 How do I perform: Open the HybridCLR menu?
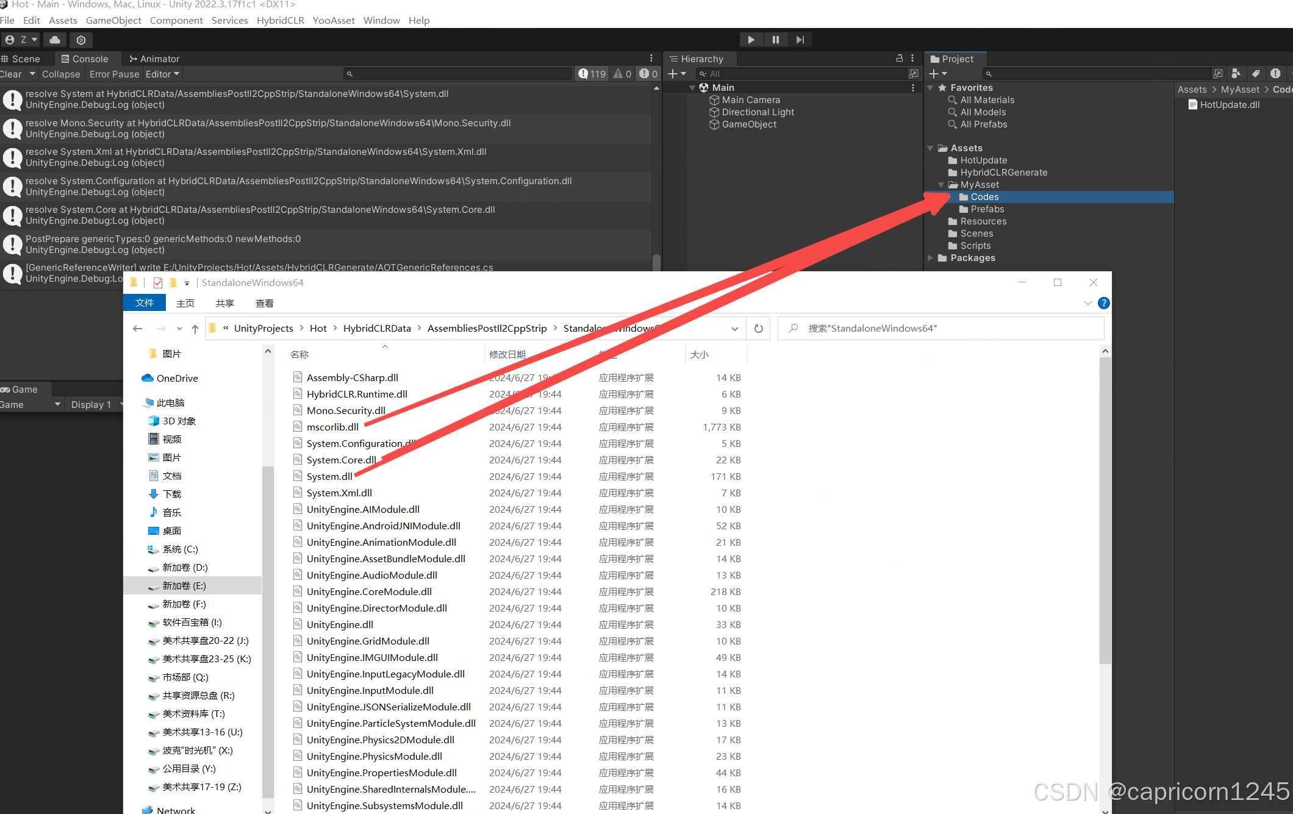[280, 20]
